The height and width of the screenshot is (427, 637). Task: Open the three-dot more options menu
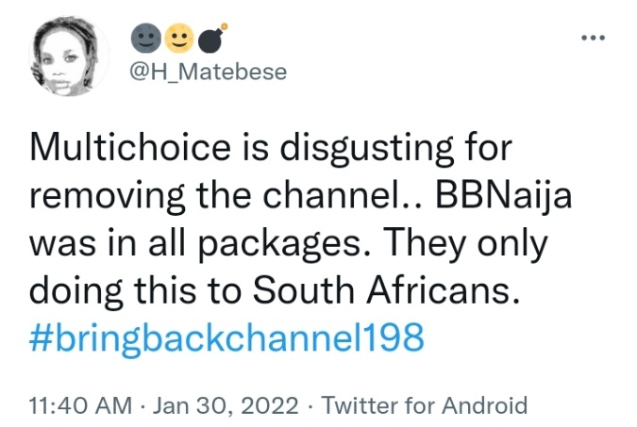[x=593, y=38]
